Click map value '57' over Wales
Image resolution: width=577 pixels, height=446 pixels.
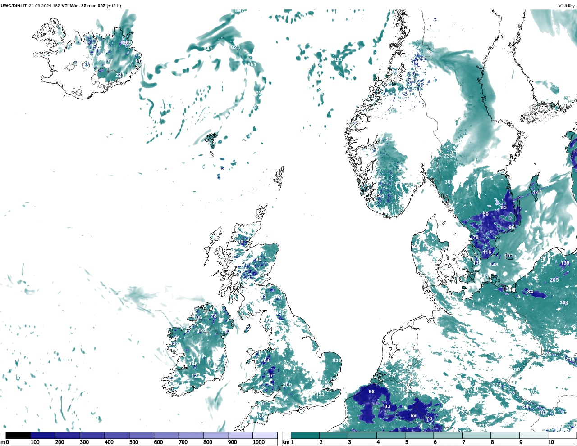pyautogui.click(x=270, y=375)
